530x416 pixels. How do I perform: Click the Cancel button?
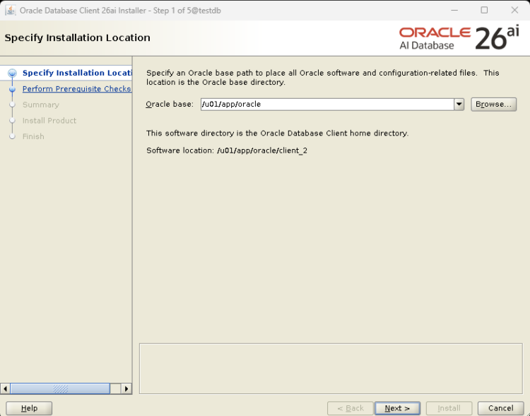[500, 408]
